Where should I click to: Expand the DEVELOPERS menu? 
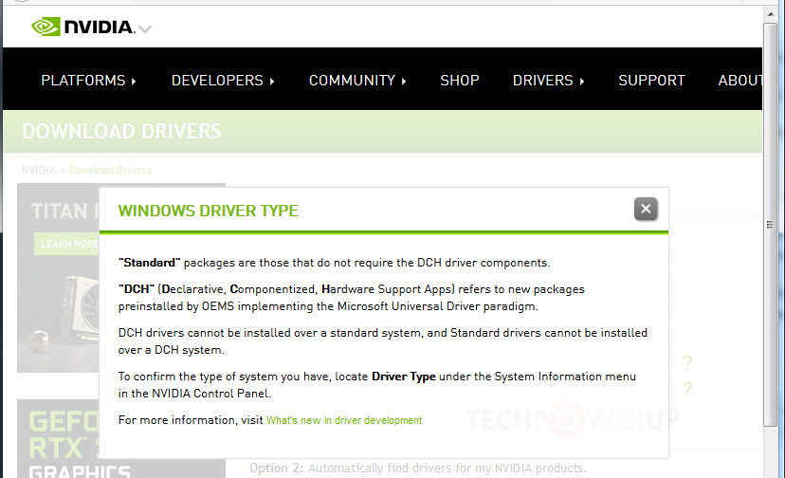[x=223, y=81]
